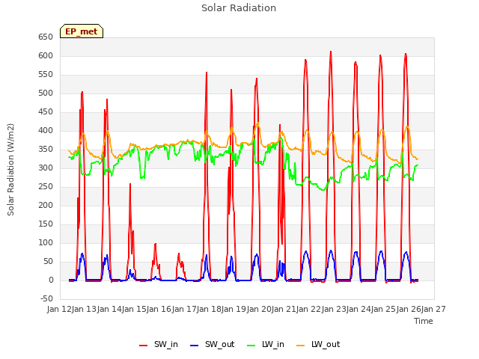This screenshot has height=359, width=479.
Task: Click the Jan 15 x-axis tick label
Action: 134,309
